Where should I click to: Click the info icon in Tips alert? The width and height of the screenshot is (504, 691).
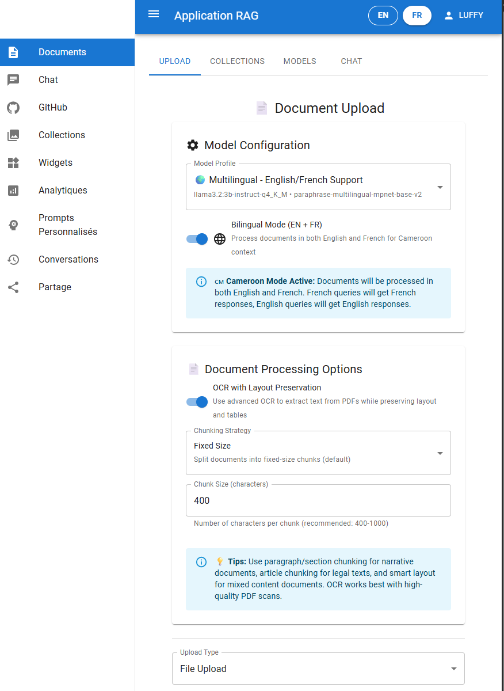tap(201, 562)
